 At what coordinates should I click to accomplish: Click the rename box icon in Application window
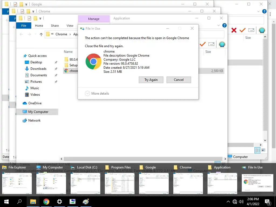(x=211, y=44)
